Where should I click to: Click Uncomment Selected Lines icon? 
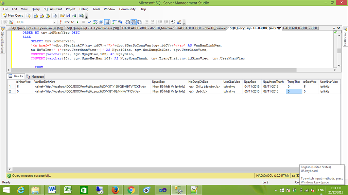coord(153,22)
